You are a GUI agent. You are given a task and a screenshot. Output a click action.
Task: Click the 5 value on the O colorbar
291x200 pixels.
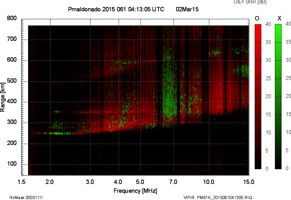coord(267,151)
